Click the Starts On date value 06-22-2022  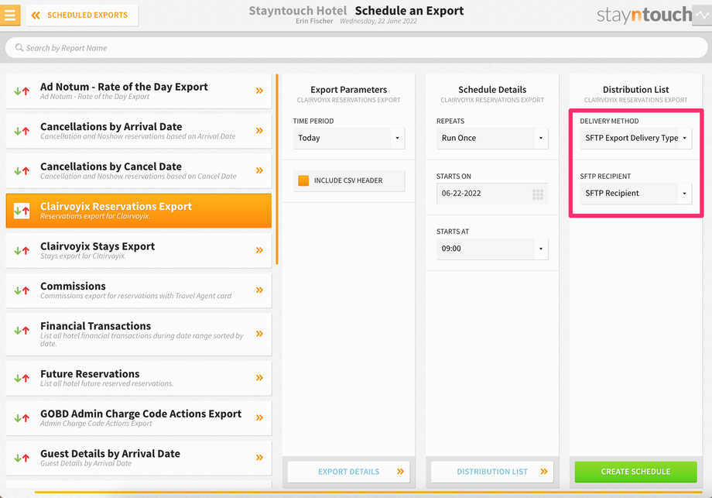point(461,194)
